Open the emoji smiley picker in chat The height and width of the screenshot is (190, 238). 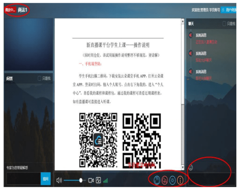[191, 168]
